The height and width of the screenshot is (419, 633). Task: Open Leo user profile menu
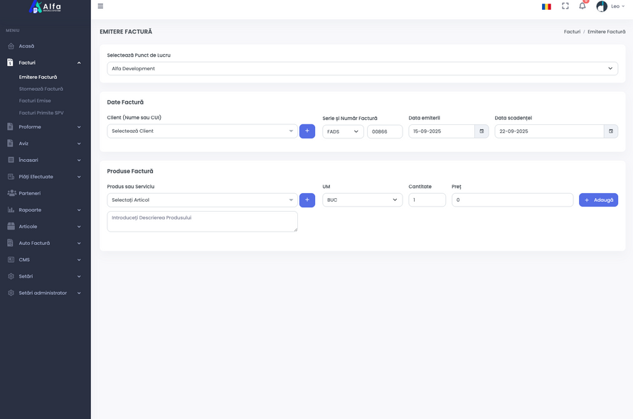[610, 6]
